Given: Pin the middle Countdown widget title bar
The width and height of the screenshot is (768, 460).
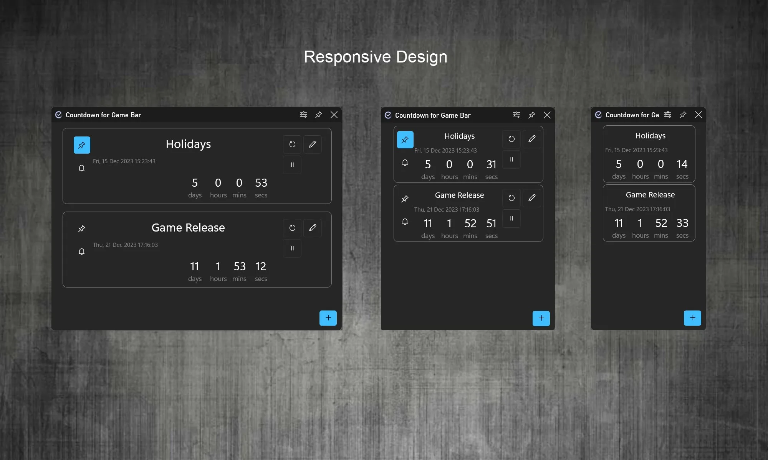Looking at the screenshot, I should 532,115.
